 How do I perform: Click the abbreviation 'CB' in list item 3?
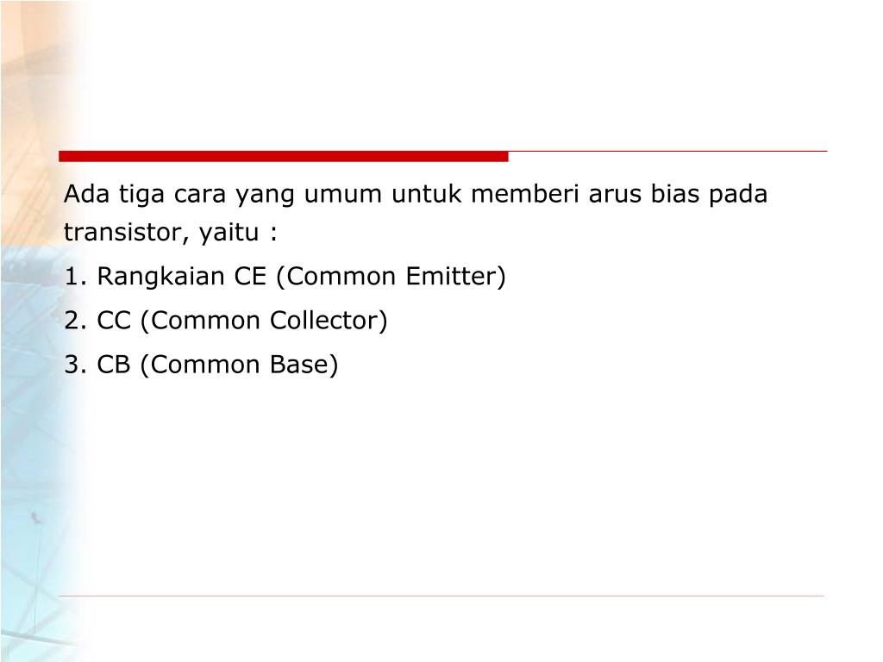tap(114, 365)
